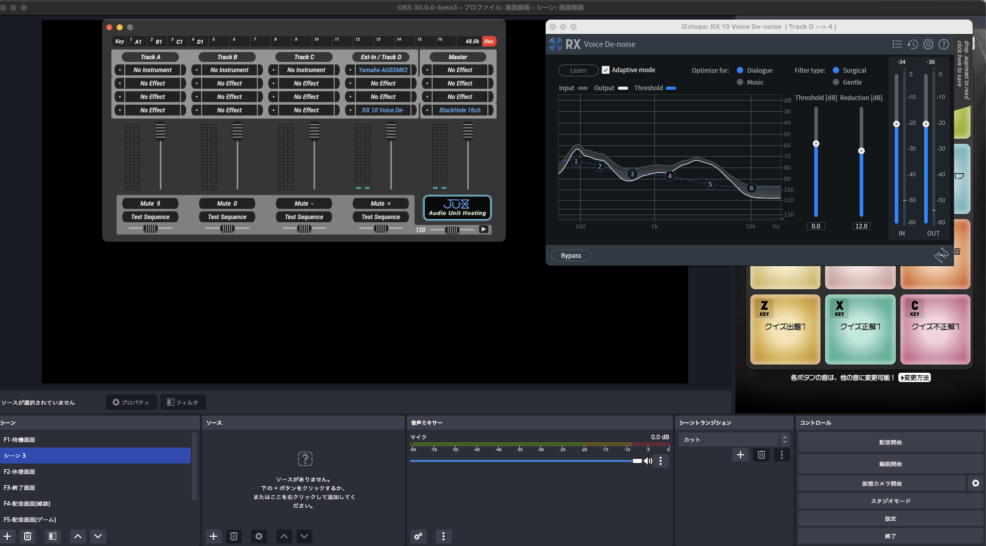Open options menu for マイク channel
The height and width of the screenshot is (546, 986).
662,460
